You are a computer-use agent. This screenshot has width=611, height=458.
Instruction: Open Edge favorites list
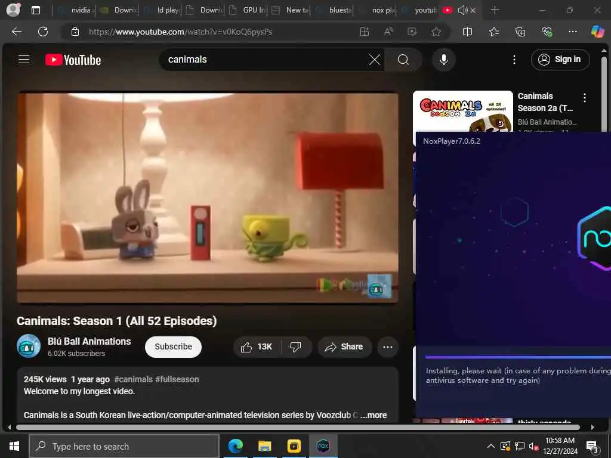[494, 32]
